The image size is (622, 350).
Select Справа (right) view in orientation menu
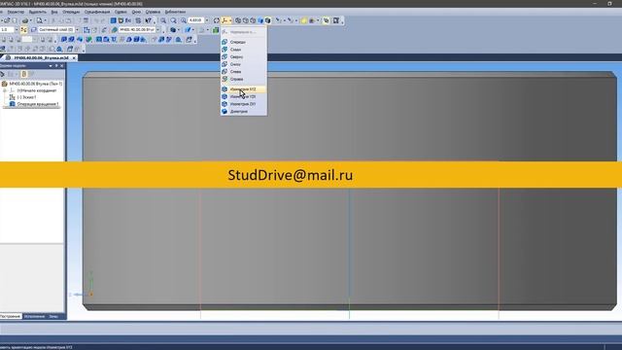(x=243, y=79)
